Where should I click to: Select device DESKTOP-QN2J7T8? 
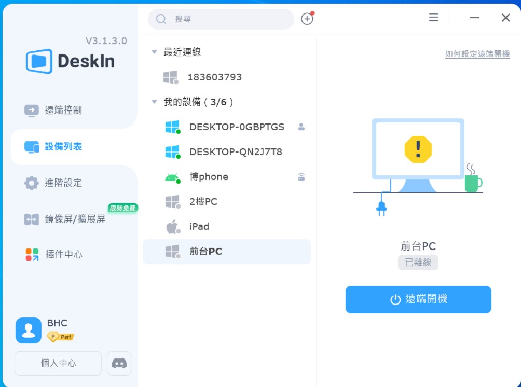[x=227, y=152]
